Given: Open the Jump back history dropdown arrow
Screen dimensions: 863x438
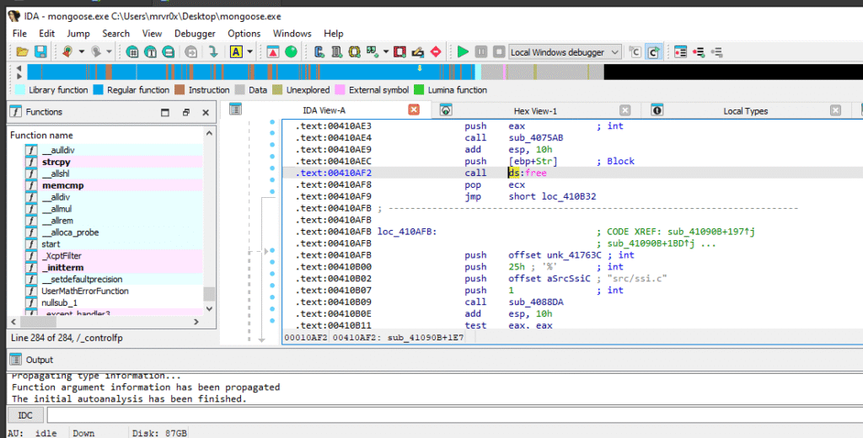Looking at the screenshot, I should pos(82,51).
